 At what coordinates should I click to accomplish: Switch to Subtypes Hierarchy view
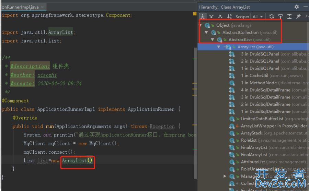click(220, 16)
